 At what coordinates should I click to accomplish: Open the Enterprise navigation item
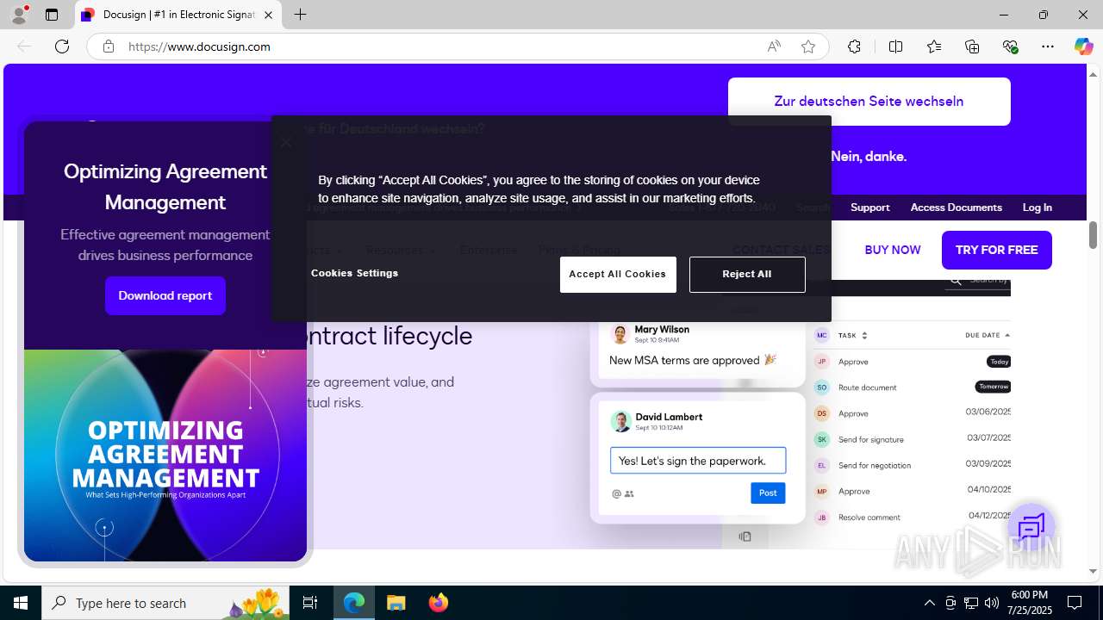coord(489,250)
